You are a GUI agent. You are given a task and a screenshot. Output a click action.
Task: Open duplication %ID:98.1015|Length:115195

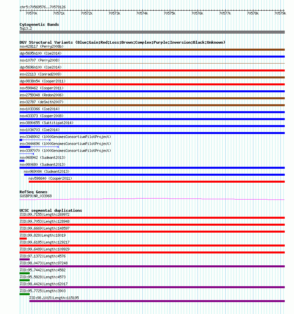pyautogui.click(x=54, y=298)
